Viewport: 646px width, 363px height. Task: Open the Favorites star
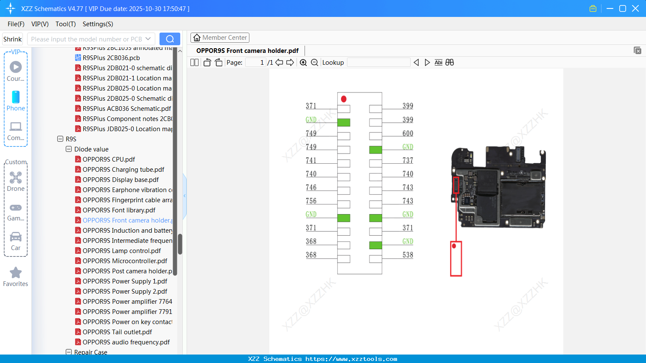click(16, 277)
